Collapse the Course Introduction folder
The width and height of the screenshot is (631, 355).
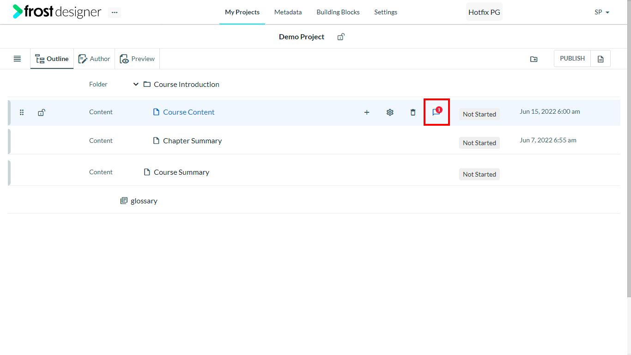[136, 84]
